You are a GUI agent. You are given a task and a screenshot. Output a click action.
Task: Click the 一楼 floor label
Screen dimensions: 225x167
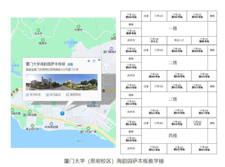[173, 28]
